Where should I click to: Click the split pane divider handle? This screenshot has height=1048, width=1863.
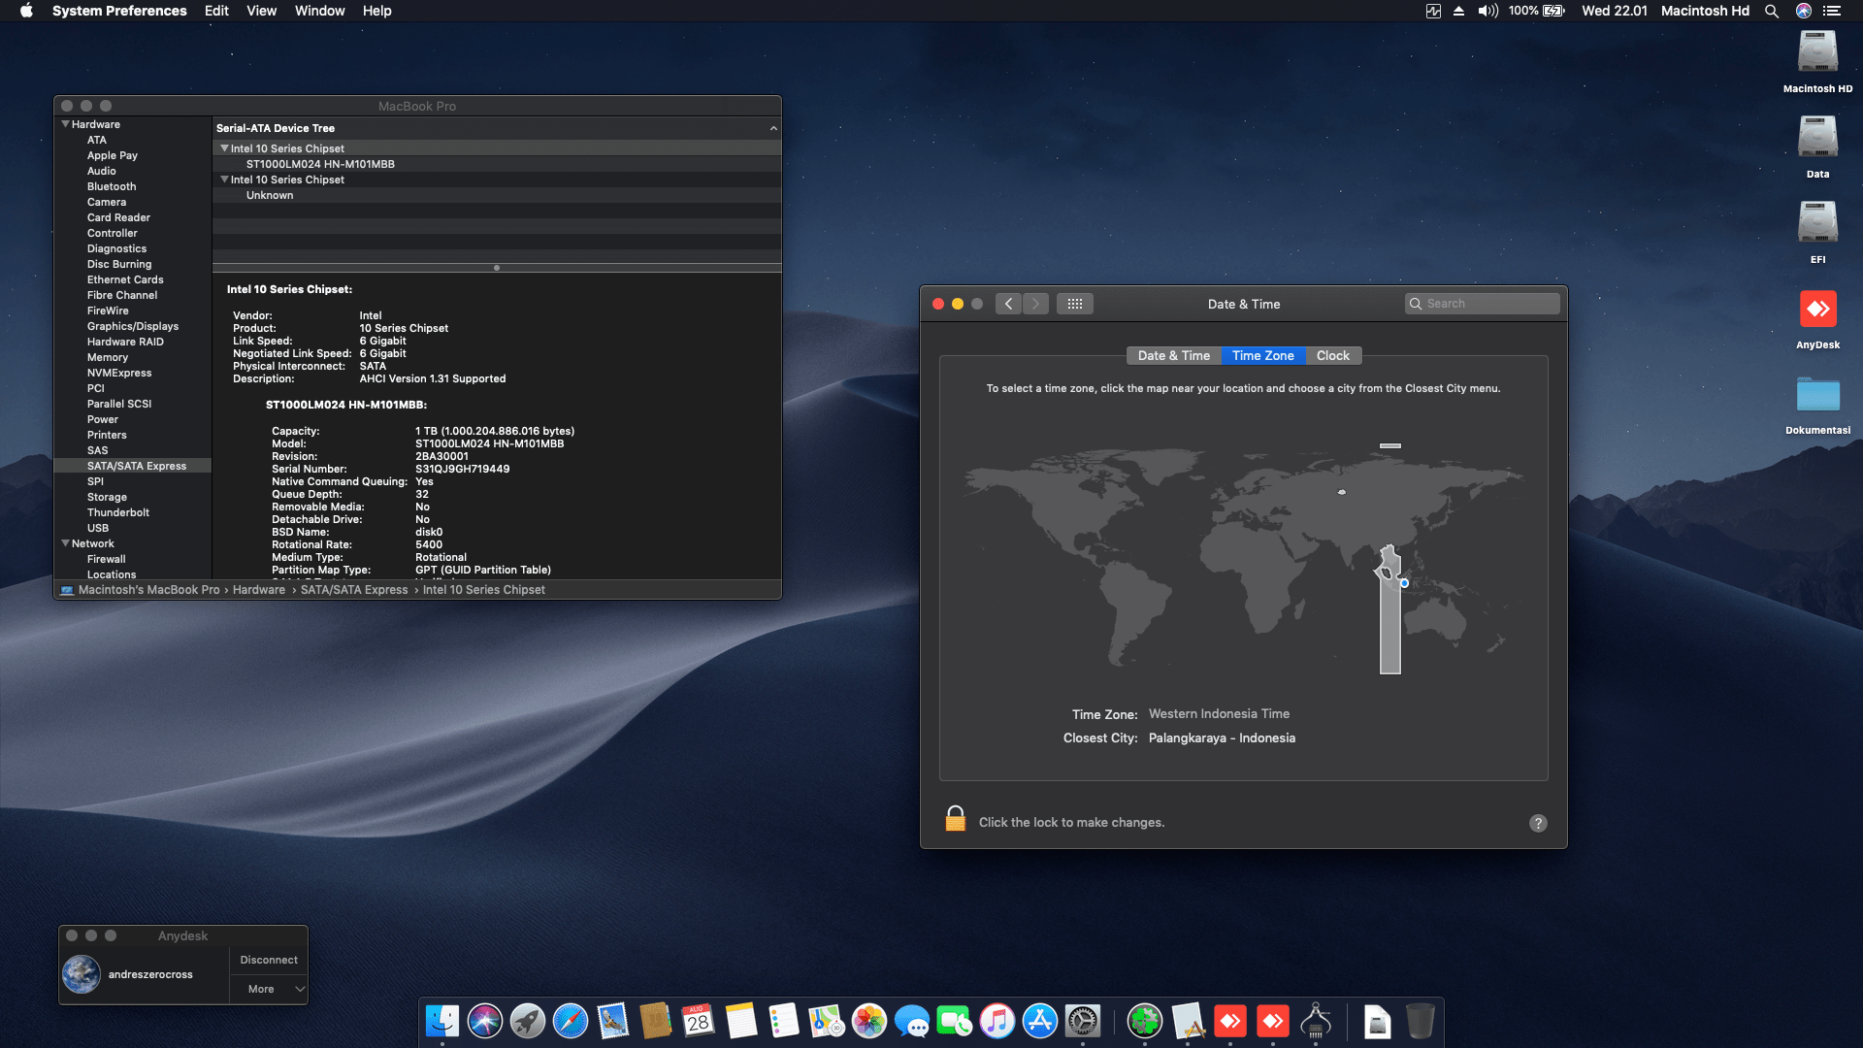coord(497,268)
